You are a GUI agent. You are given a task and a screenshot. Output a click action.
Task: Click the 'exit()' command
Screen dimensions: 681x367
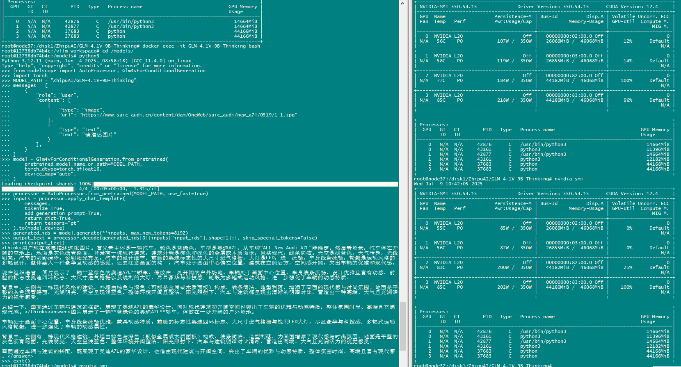click(x=21, y=361)
